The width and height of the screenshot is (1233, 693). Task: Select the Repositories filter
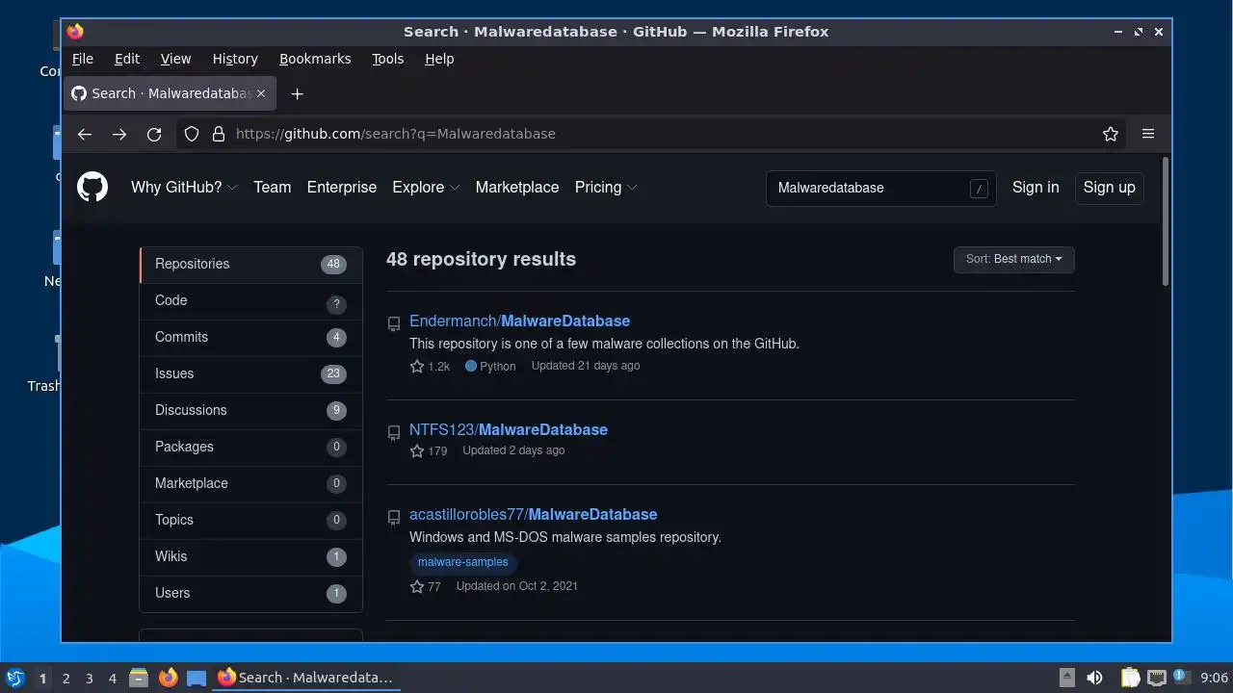coord(251,264)
